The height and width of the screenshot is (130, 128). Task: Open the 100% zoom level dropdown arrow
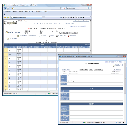tap(123, 122)
